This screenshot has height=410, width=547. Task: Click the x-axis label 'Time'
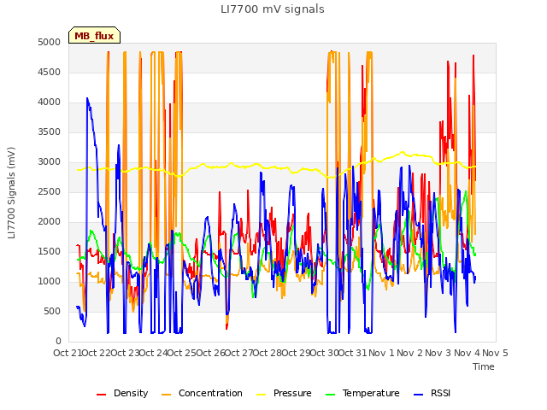click(484, 366)
